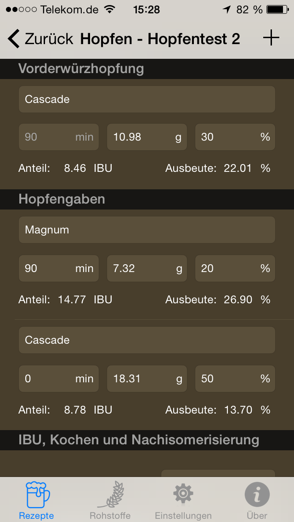Select the Magnum hop name field
Viewport: 294px width, 522px height.
coord(147,230)
